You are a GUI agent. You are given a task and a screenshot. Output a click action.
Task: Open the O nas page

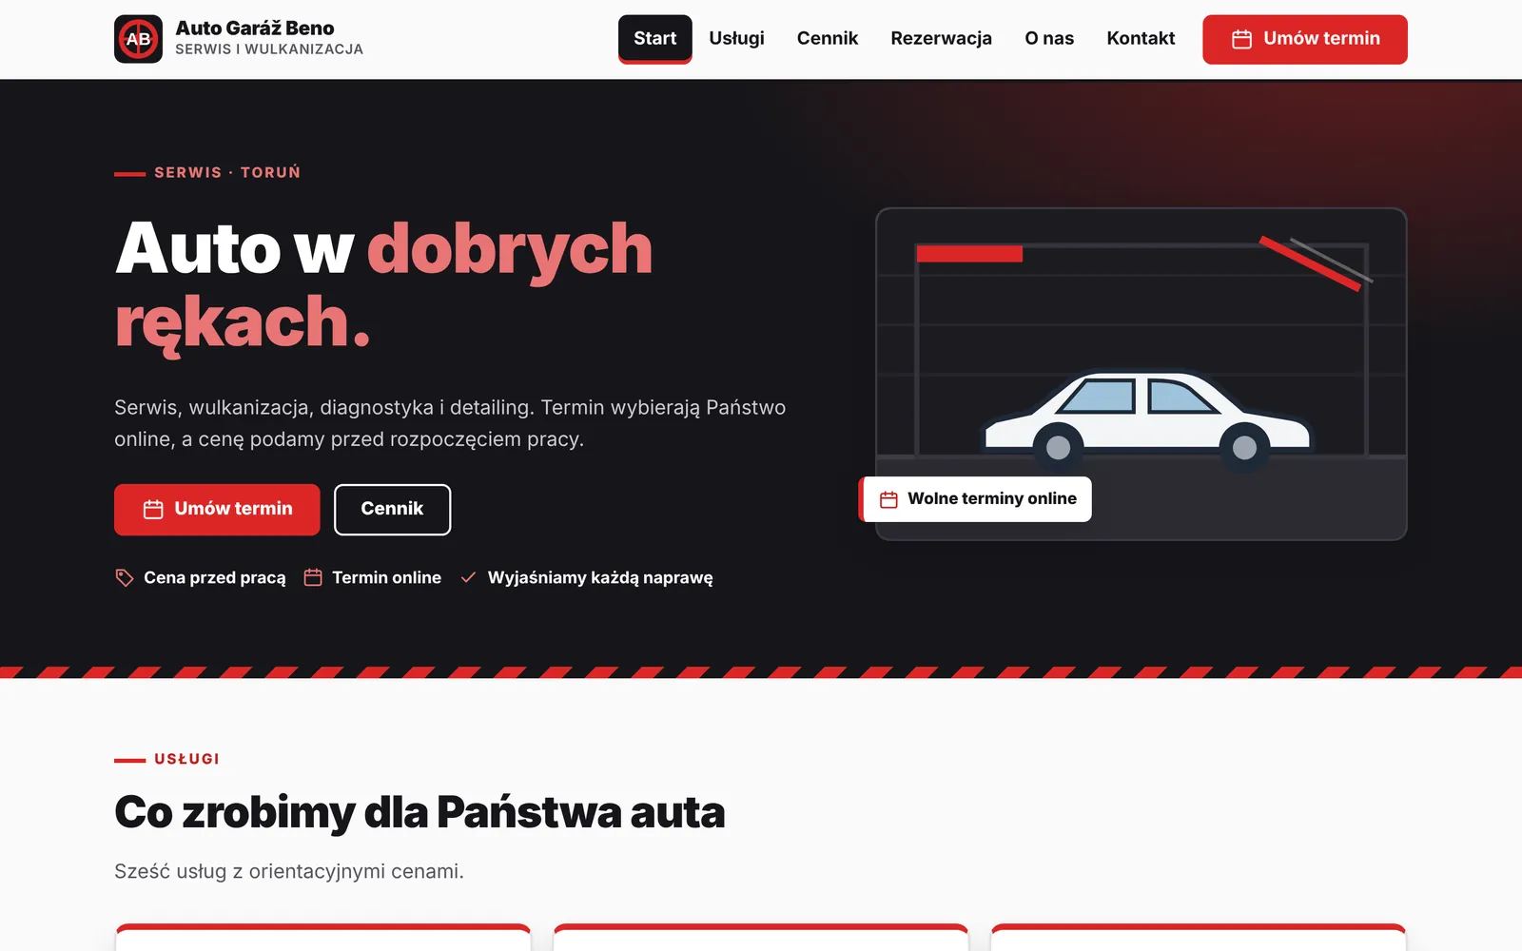tap(1049, 39)
